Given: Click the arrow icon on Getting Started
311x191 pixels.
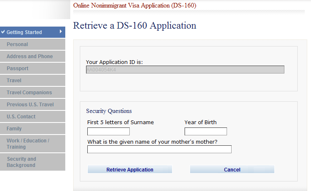Looking at the screenshot, I should coord(61,32).
